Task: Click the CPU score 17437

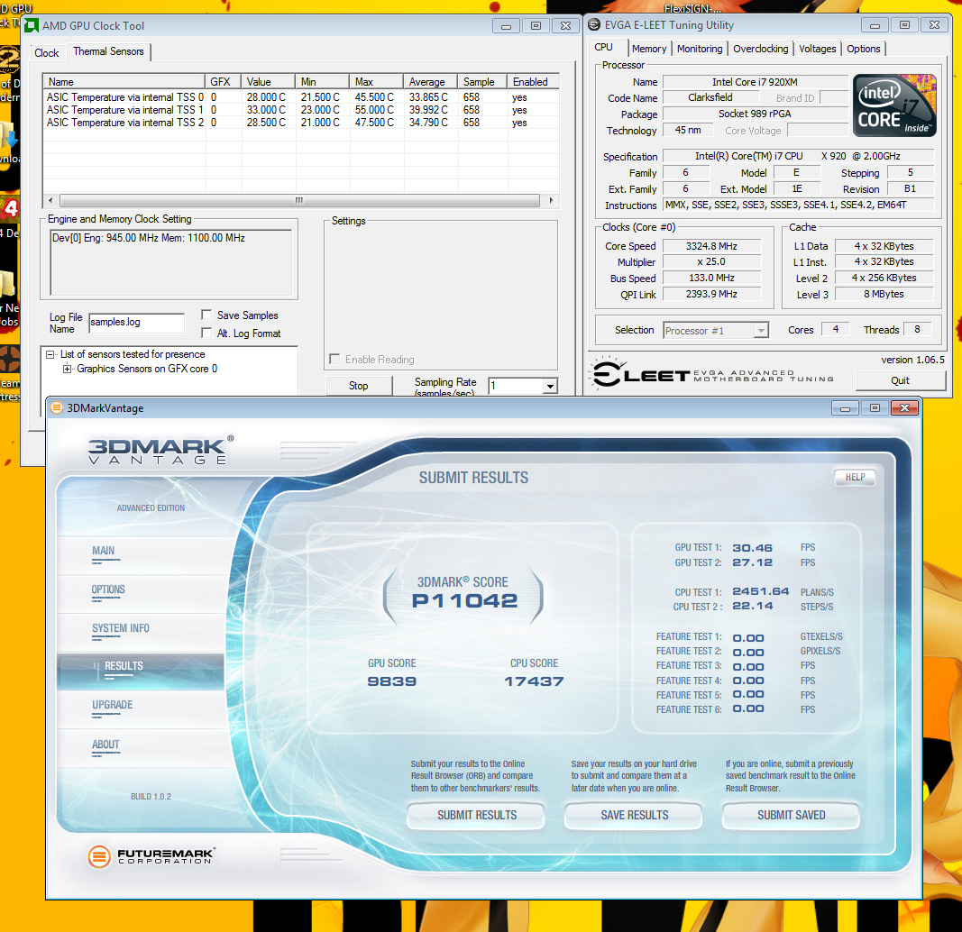Action: (534, 681)
